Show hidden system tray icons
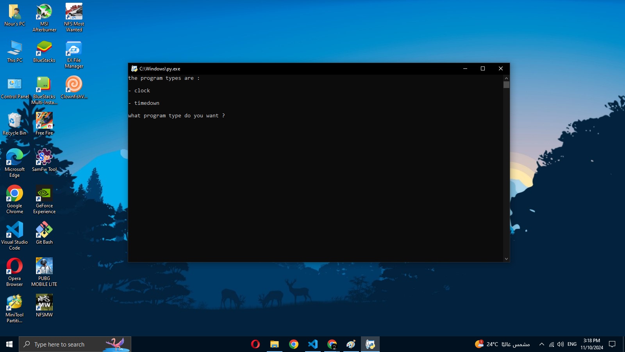This screenshot has width=625, height=352. click(x=541, y=344)
